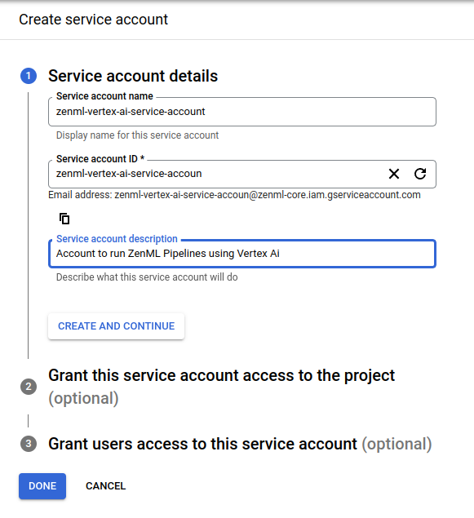Image resolution: width=474 pixels, height=518 pixels.
Task: Click 'Describe what this service account will do' hint
Action: tap(147, 277)
